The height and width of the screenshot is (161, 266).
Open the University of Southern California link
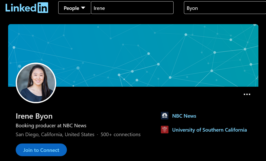pos(209,130)
